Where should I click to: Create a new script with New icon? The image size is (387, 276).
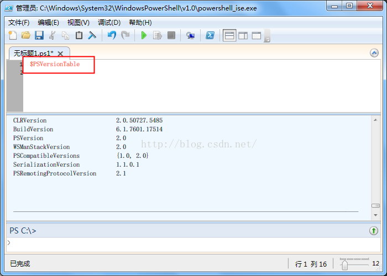click(12, 35)
